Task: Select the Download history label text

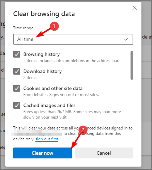Action: coord(43,71)
